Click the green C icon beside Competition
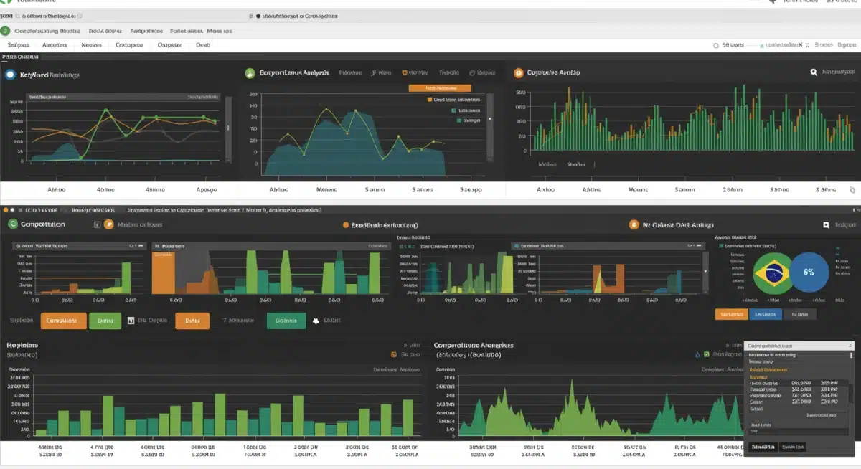This screenshot has height=469, width=861. [x=12, y=224]
